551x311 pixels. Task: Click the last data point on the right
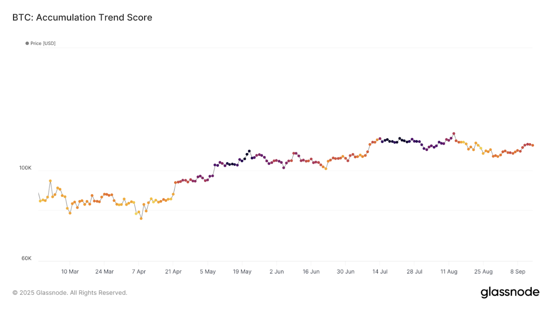pyautogui.click(x=533, y=146)
